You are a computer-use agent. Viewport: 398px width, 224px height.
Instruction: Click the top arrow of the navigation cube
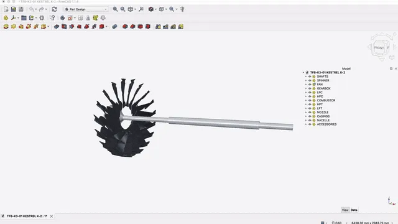click(x=382, y=34)
